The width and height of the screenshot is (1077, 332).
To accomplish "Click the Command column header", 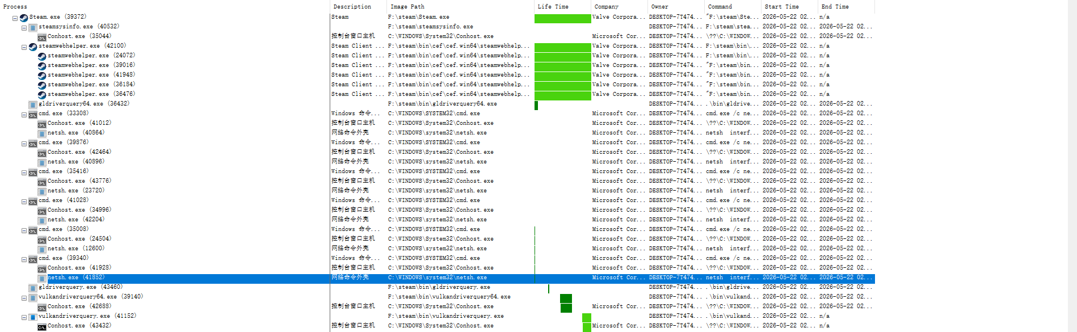I will [733, 7].
